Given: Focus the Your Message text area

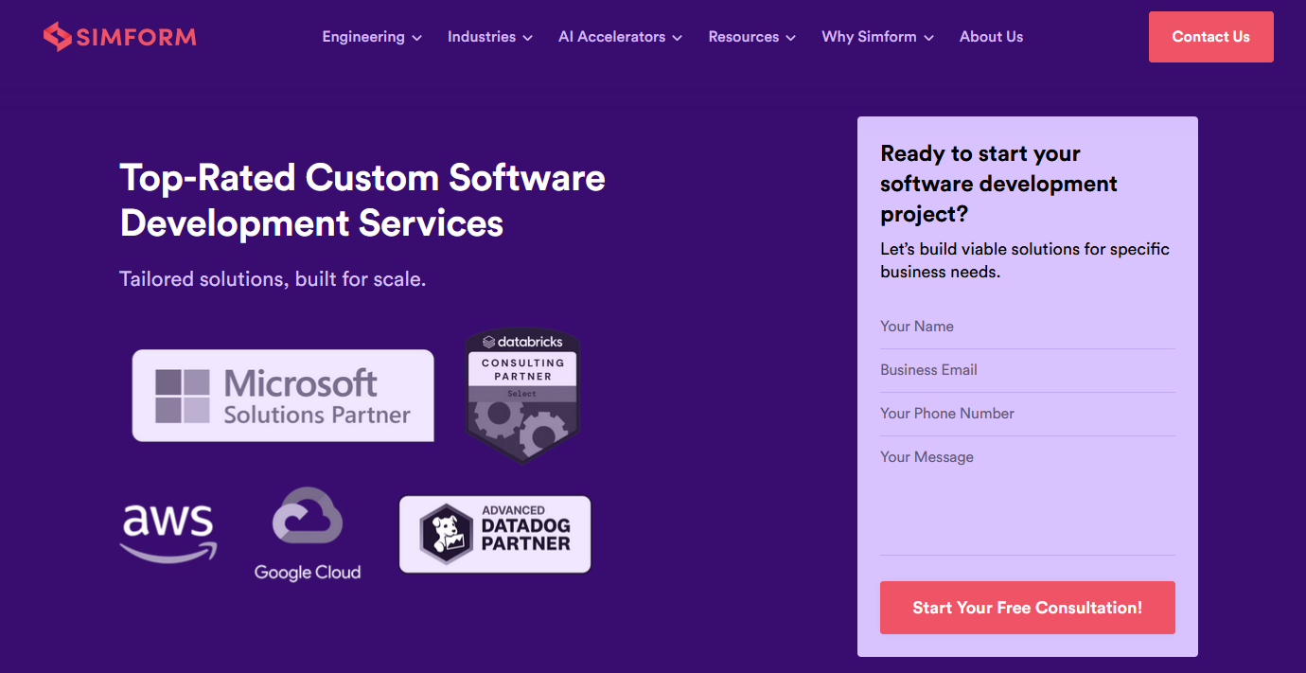Looking at the screenshot, I should (1028, 497).
